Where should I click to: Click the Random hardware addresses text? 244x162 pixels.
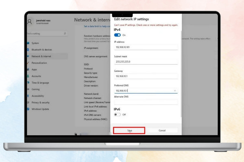coord(97,36)
